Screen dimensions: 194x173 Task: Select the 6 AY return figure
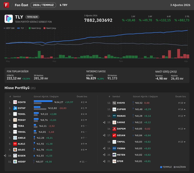pos(163,20)
